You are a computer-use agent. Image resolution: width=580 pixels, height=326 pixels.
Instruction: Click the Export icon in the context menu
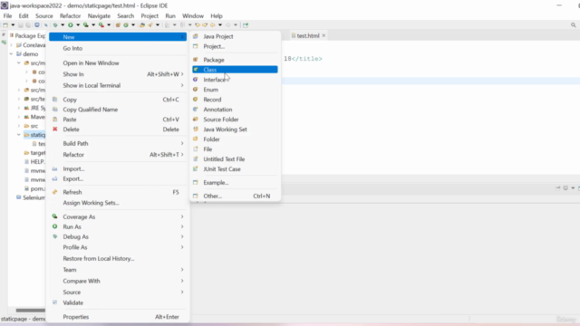coord(55,178)
